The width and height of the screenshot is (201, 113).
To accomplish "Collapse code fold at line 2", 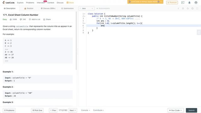I will (x=85, y=16).
